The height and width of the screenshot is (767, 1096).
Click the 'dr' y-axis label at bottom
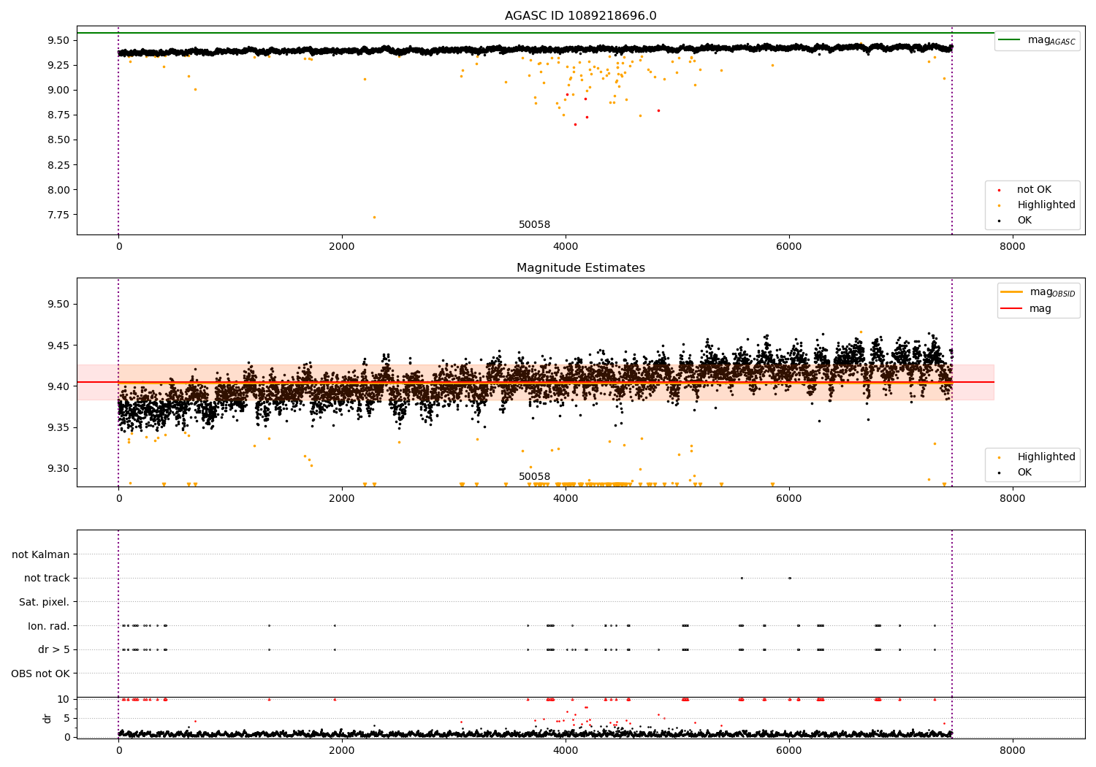[47, 719]
